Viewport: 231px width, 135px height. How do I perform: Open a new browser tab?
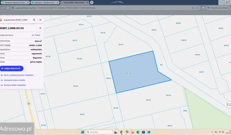click(92, 2)
